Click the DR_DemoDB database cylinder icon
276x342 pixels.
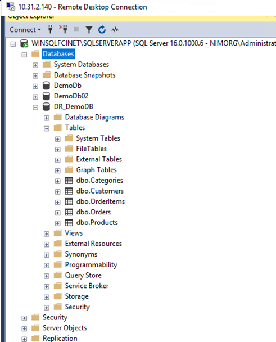(46, 107)
